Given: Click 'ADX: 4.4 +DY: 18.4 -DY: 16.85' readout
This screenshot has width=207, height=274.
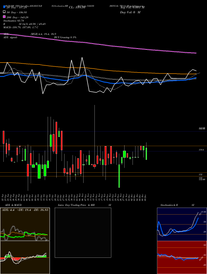Looking at the screenshot, I should [25, 210].
